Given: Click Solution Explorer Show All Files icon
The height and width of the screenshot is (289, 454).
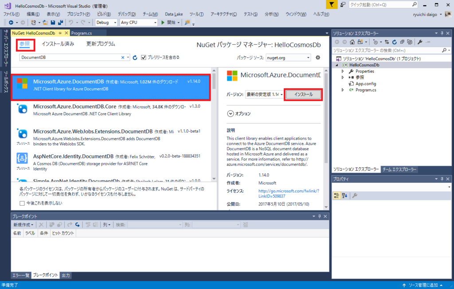Looking at the screenshot, I should click(x=410, y=42).
